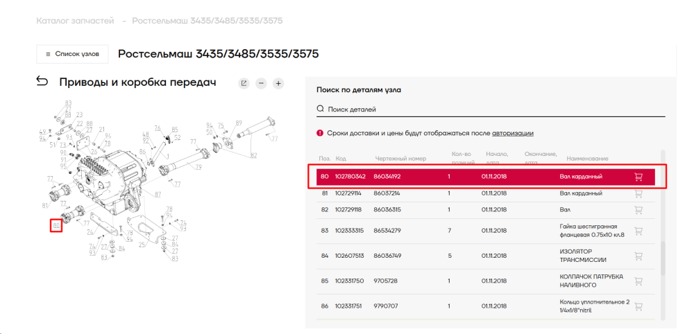Select callout 95 on the diagram
Image resolution: width=694 pixels, height=334 pixels.
tap(63, 166)
